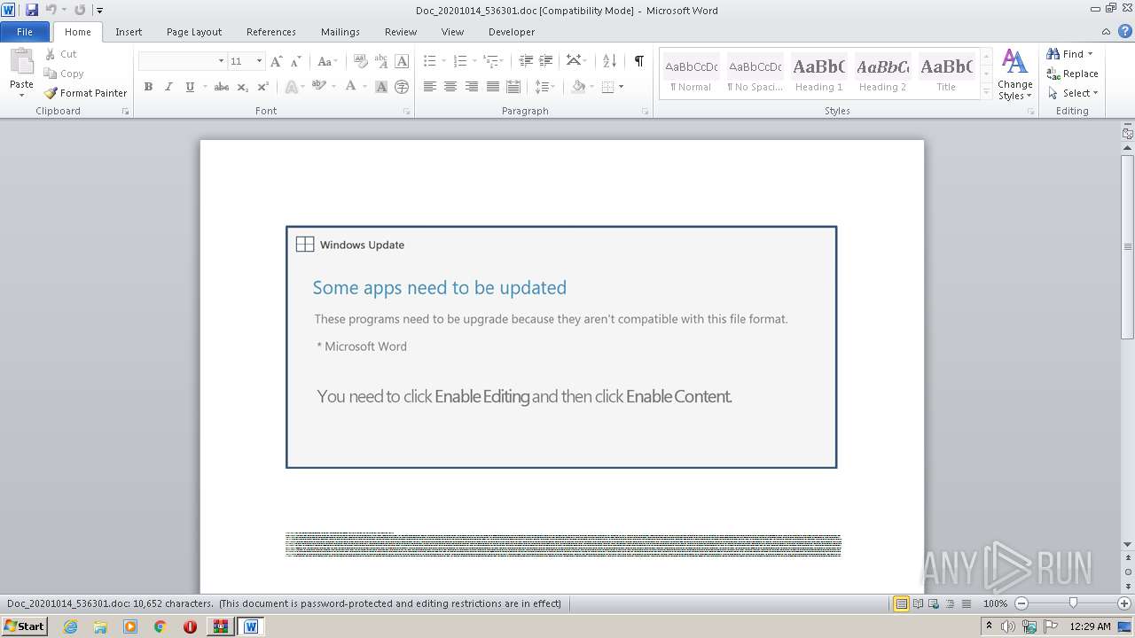This screenshot has width=1135, height=638.
Task: Switch to the Page Layout tab
Action: click(x=194, y=32)
